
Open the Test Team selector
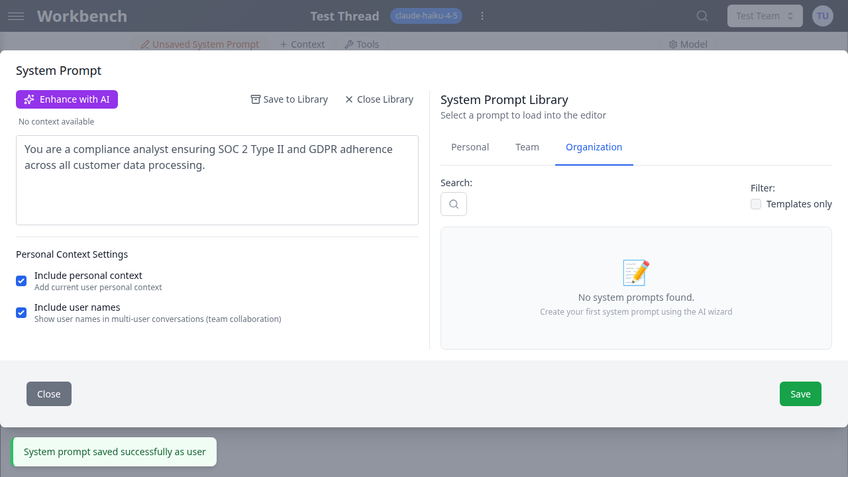[x=765, y=15]
